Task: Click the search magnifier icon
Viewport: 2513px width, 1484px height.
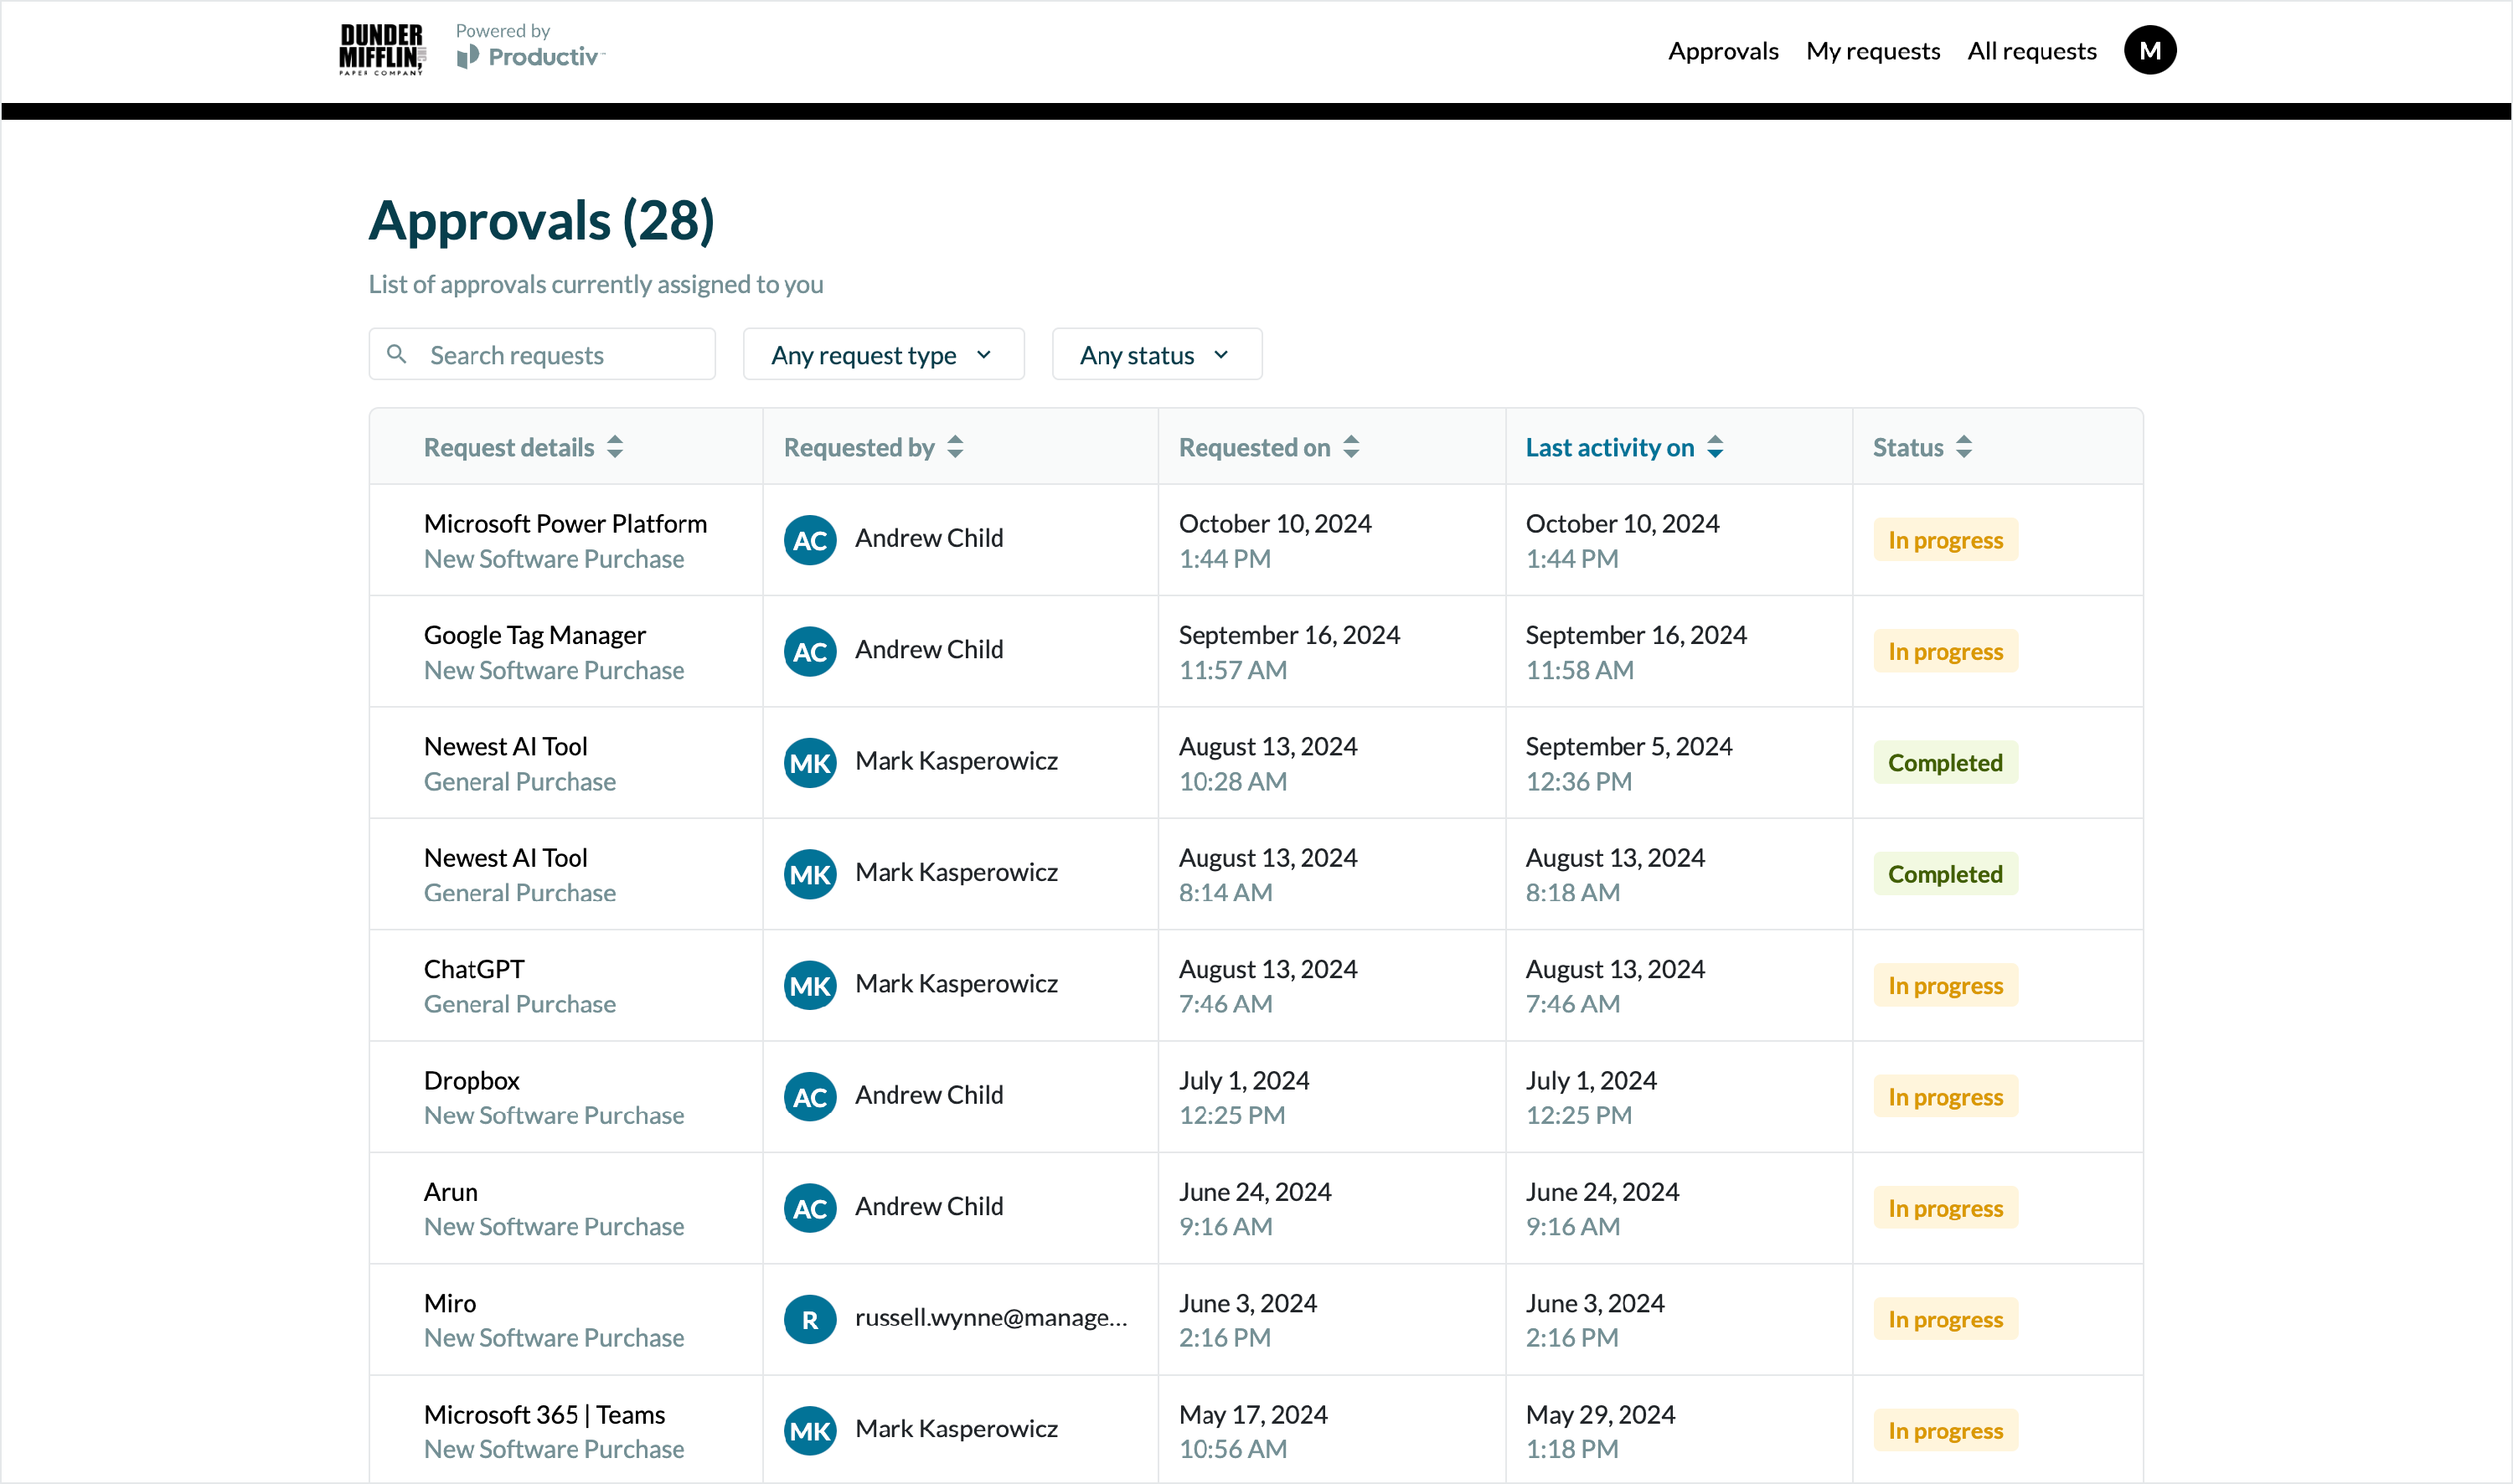Action: point(397,354)
